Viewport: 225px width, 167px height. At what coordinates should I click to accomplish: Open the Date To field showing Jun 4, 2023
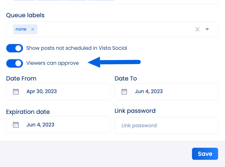[x=167, y=92]
